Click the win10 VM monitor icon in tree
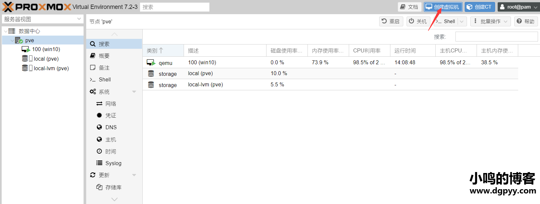Image resolution: width=540 pixels, height=204 pixels. [26, 49]
